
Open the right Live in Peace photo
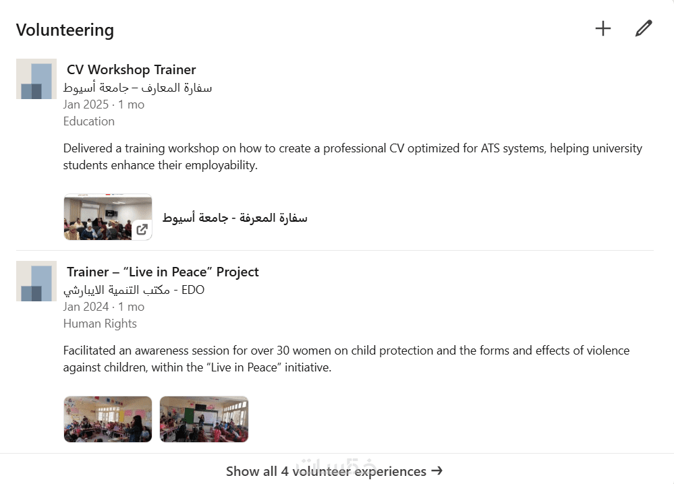pos(204,419)
